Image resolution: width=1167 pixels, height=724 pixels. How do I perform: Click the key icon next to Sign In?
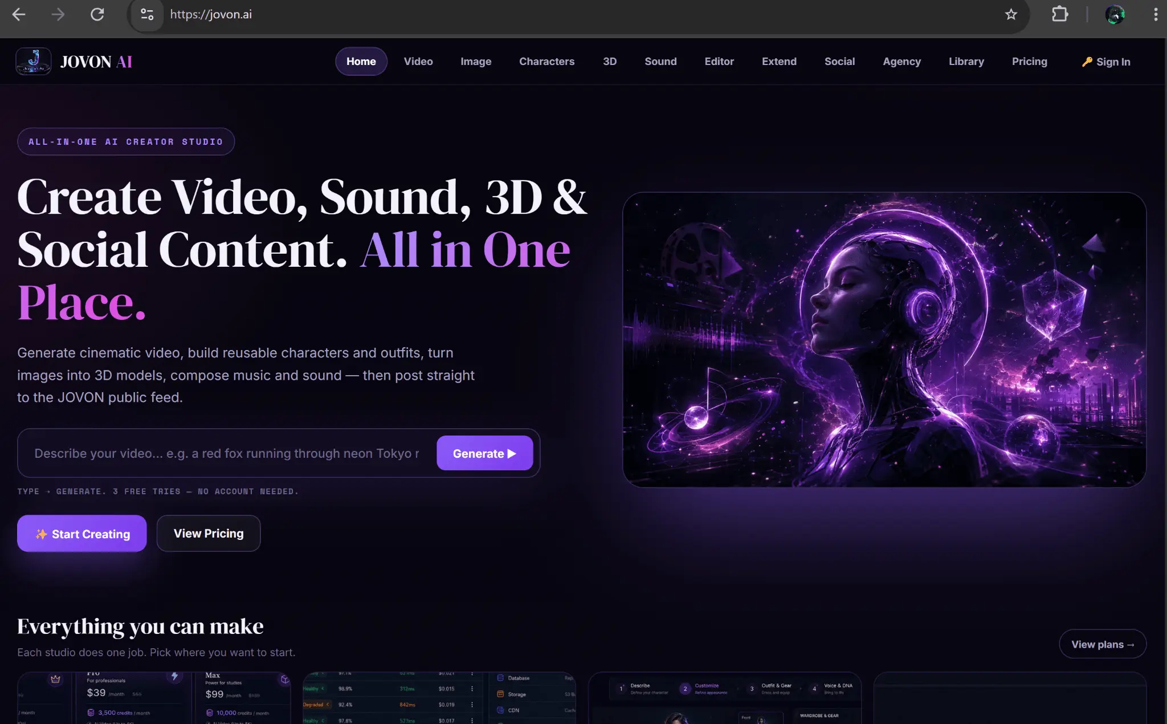[x=1087, y=62]
